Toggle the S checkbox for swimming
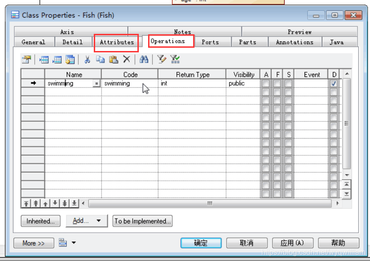The image size is (370, 261). click(288, 83)
